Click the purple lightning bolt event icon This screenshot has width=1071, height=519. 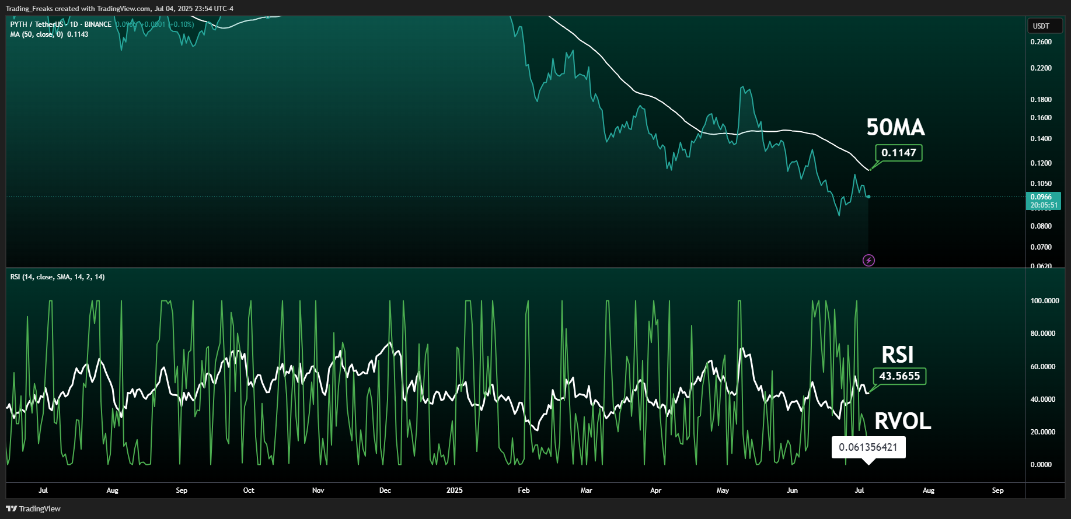(x=868, y=260)
